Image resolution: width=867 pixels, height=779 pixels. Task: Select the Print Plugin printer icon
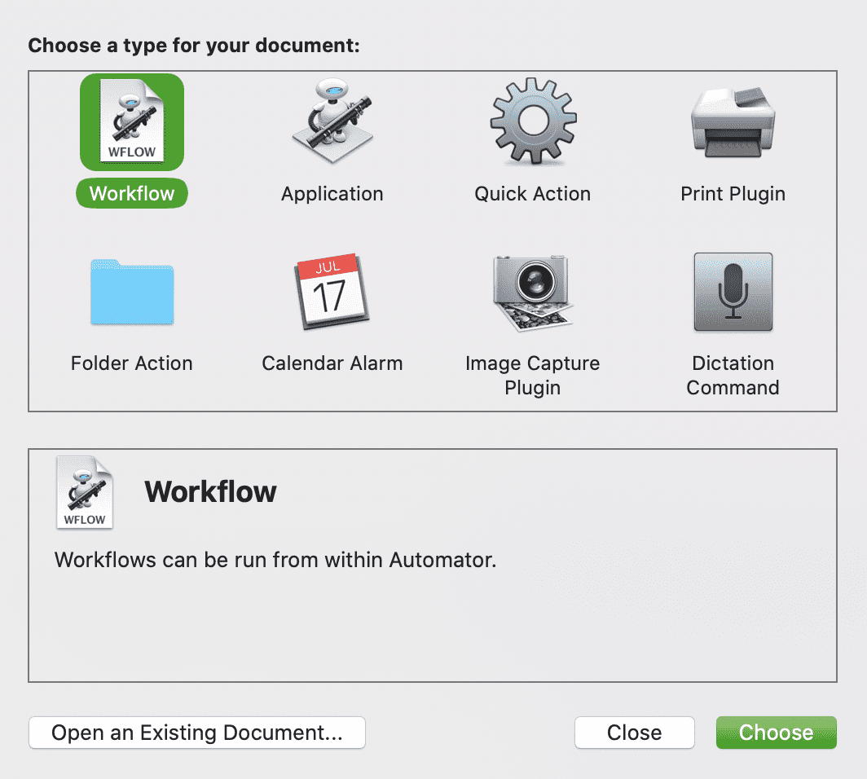click(733, 122)
